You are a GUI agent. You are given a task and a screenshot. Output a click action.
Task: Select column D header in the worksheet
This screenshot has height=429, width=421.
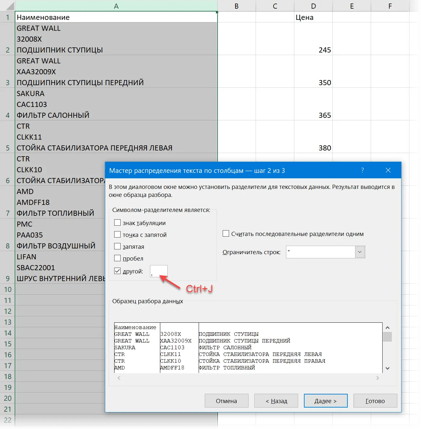pos(313,6)
